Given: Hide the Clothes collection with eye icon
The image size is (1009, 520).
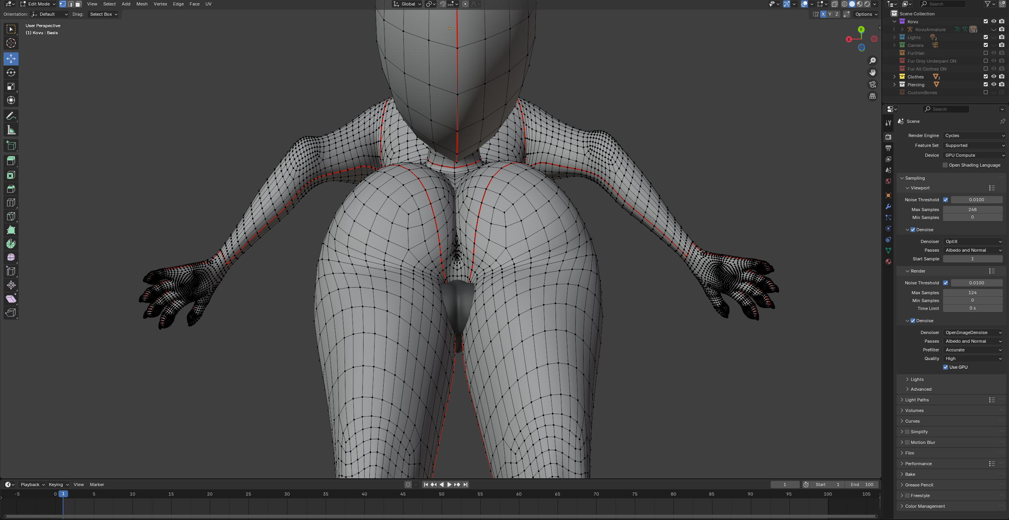Looking at the screenshot, I should [994, 76].
